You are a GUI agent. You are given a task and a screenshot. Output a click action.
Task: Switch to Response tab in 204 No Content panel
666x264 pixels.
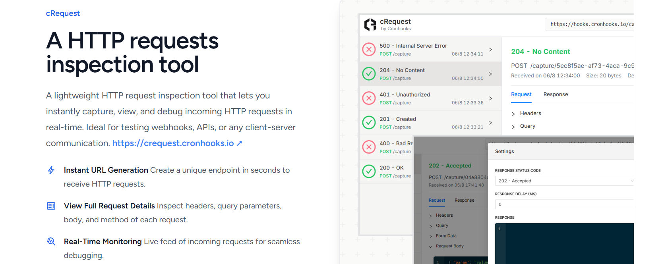[556, 94]
